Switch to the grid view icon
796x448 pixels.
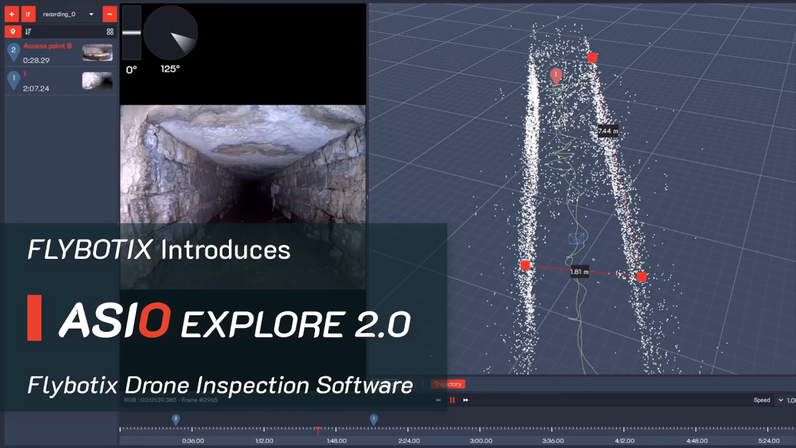110,31
